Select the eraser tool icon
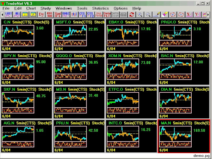Viewport: 212px width, 159px height. tap(165, 14)
